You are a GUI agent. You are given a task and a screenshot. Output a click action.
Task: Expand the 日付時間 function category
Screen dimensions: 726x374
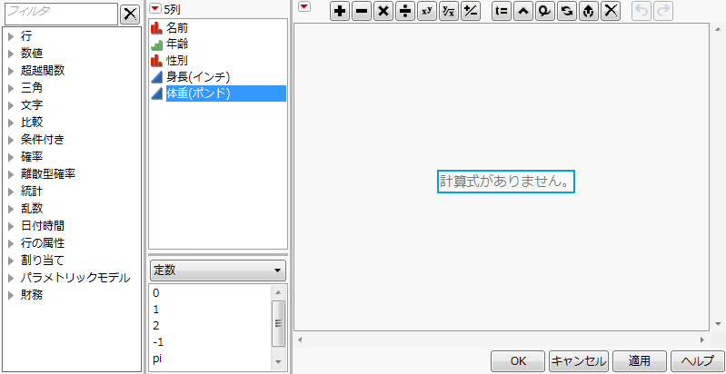coord(12,226)
